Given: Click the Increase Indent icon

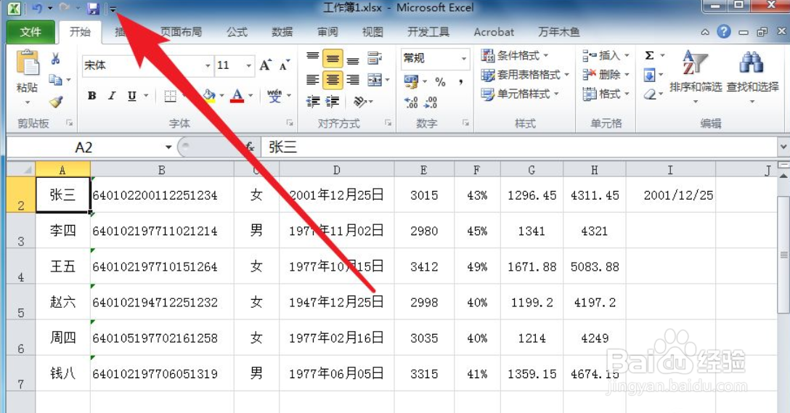Looking at the screenshot, I should point(333,102).
